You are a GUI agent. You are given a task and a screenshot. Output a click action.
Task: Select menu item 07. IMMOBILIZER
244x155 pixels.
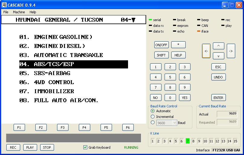[47, 91]
